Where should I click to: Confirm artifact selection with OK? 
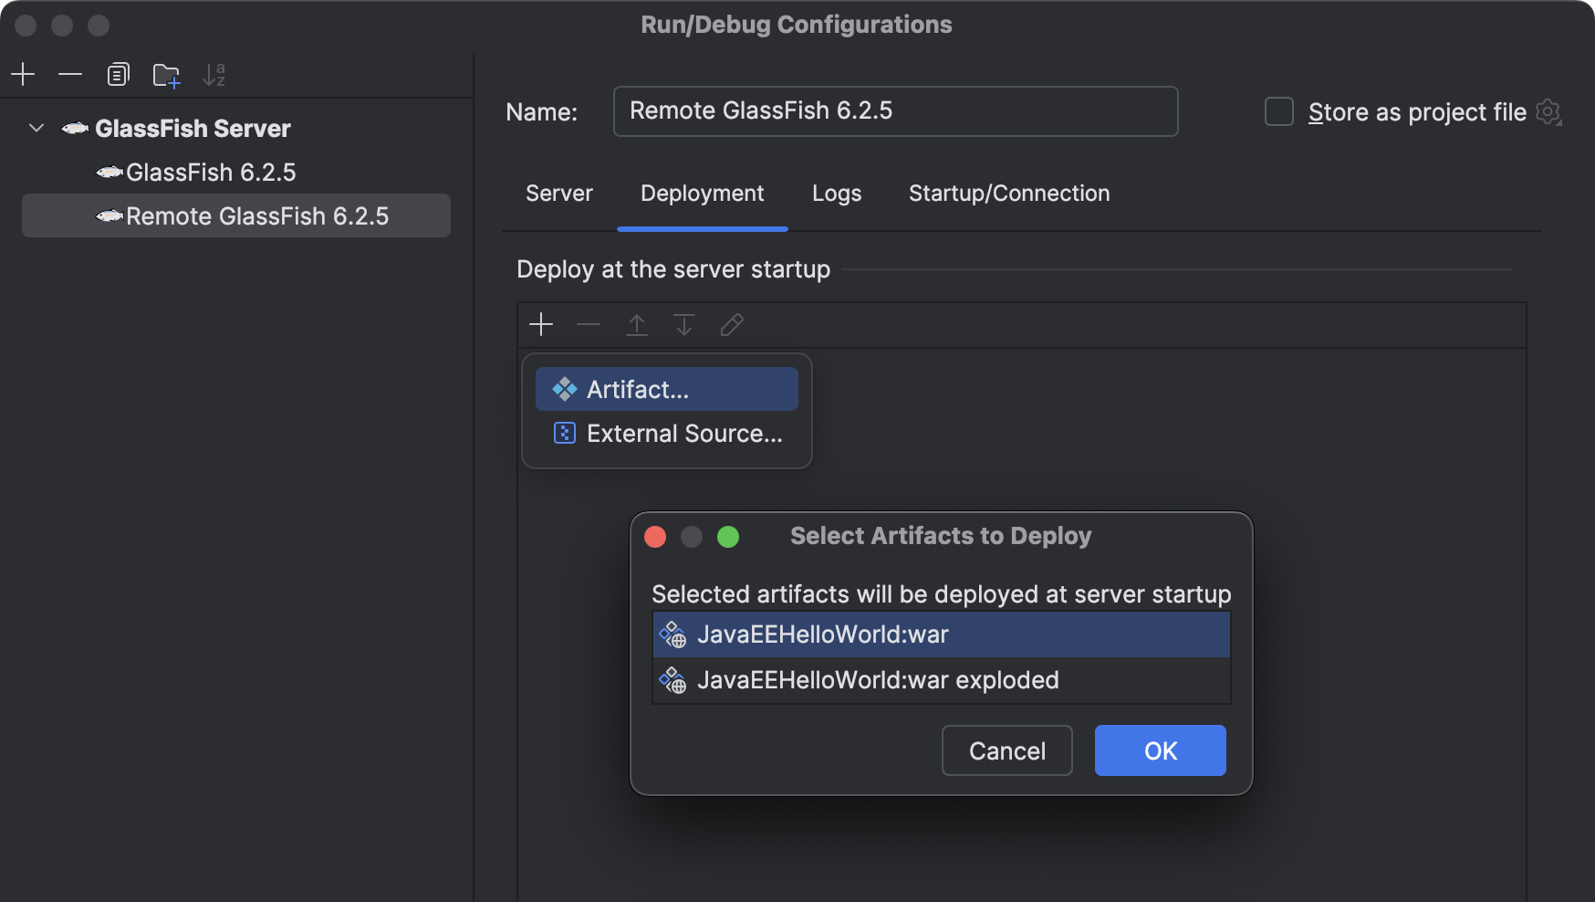[1160, 750]
